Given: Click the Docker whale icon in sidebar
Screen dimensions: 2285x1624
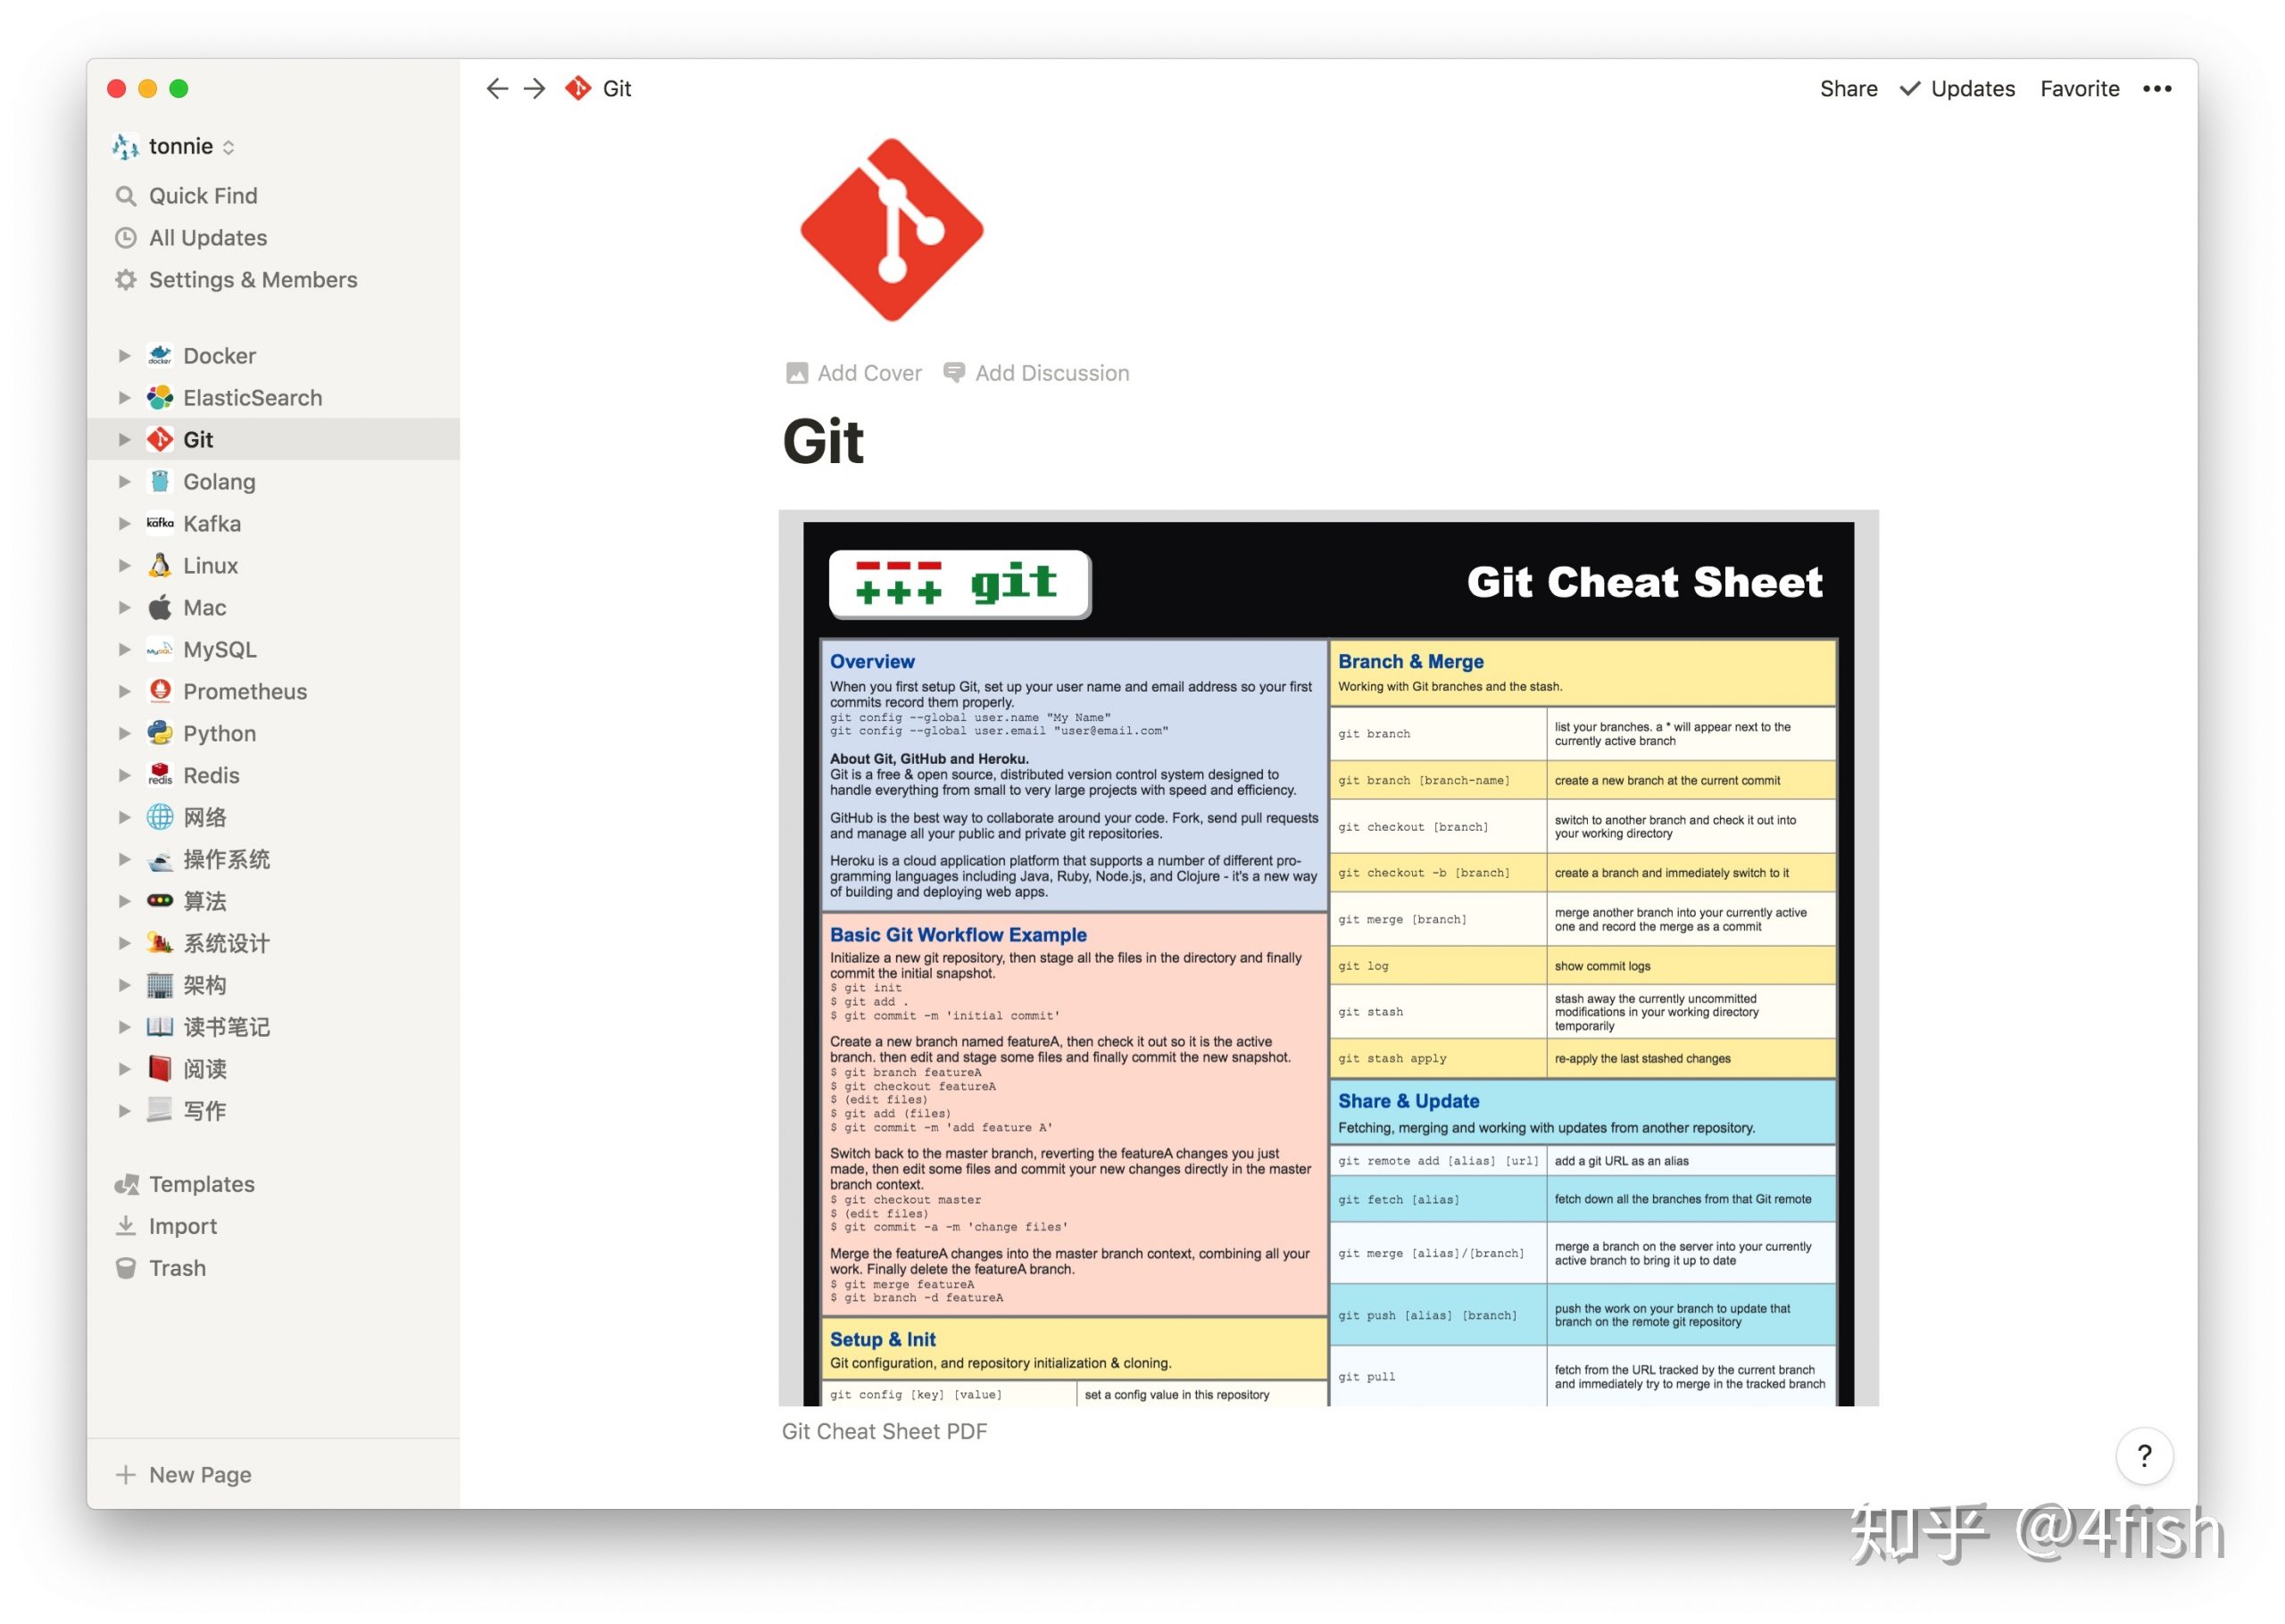Looking at the screenshot, I should tap(160, 356).
